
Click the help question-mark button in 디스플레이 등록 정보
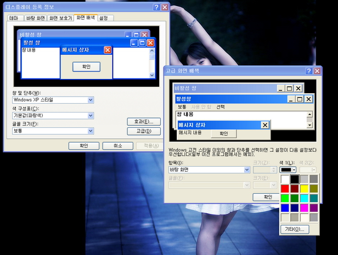coord(156,7)
